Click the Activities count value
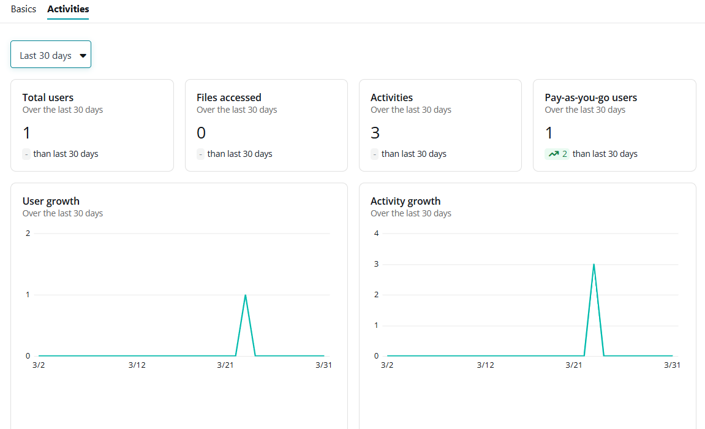Screen dimensions: 705x429 pyautogui.click(x=375, y=132)
